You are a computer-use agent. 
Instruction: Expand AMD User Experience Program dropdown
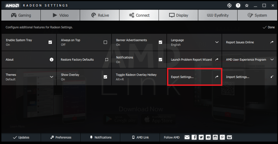pos(272,59)
